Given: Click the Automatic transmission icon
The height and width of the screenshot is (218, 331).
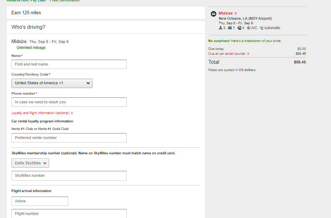Looking at the screenshot, I should pos(261,28).
